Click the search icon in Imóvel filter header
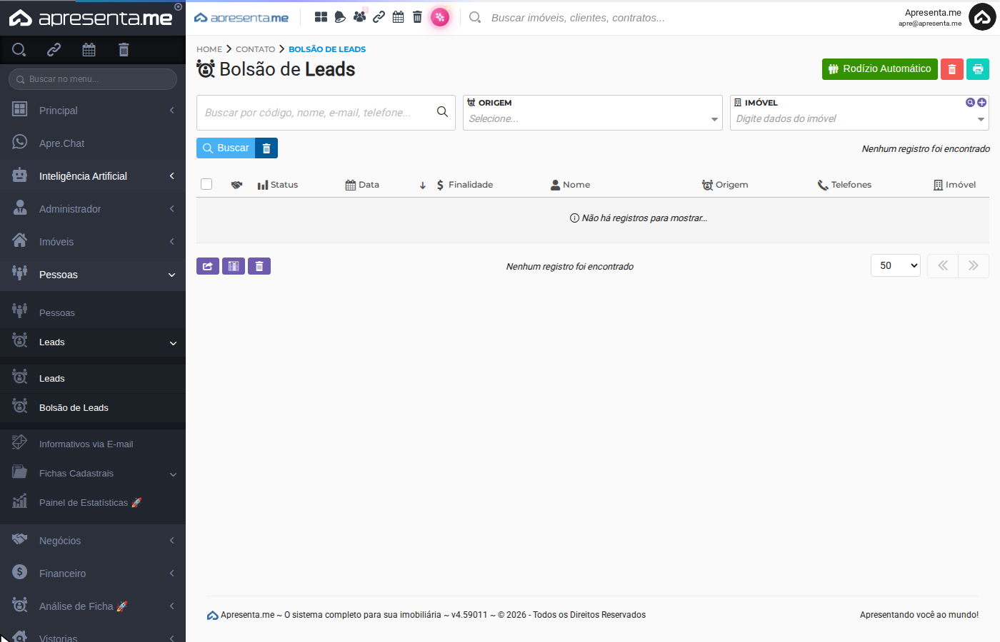Screen dimensions: 1000x642 click(x=970, y=103)
